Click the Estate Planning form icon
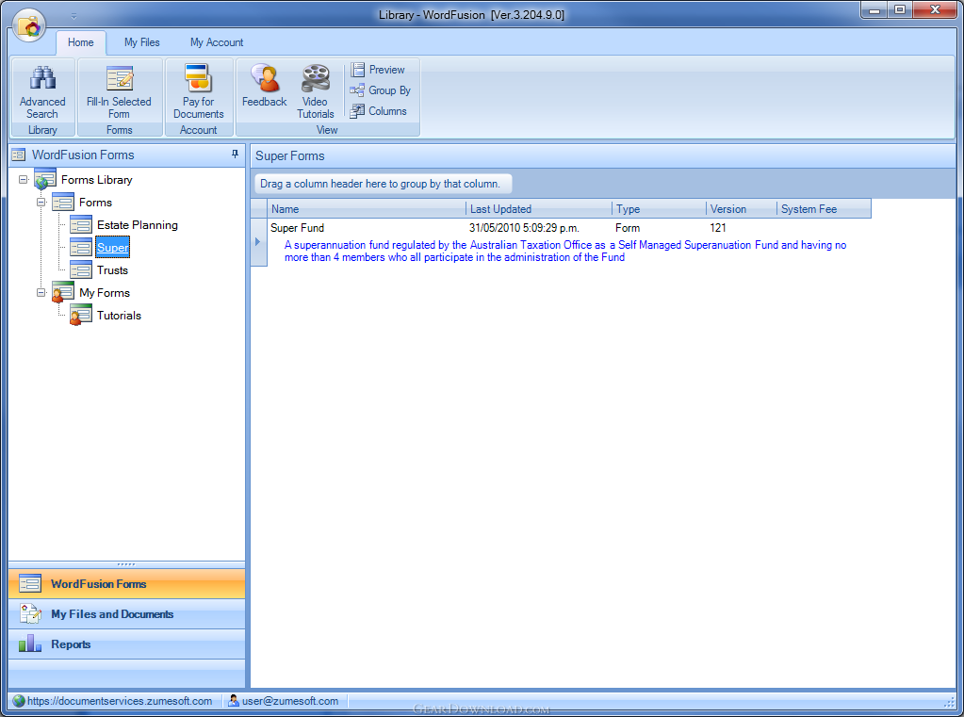 click(x=81, y=225)
